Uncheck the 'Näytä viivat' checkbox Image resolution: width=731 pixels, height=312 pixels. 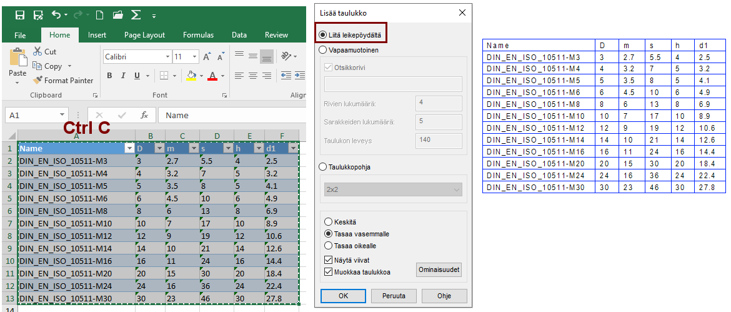(329, 259)
